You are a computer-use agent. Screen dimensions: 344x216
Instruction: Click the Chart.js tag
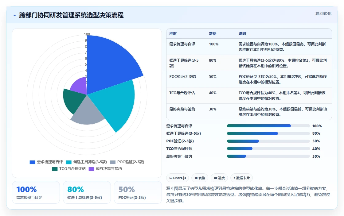coord(178,178)
